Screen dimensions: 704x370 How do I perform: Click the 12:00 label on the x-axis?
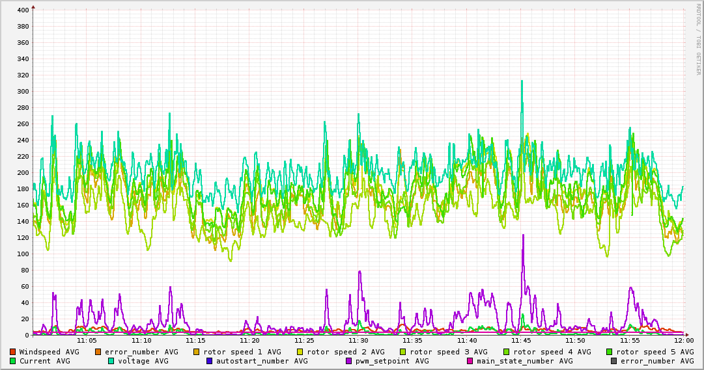tap(683, 340)
